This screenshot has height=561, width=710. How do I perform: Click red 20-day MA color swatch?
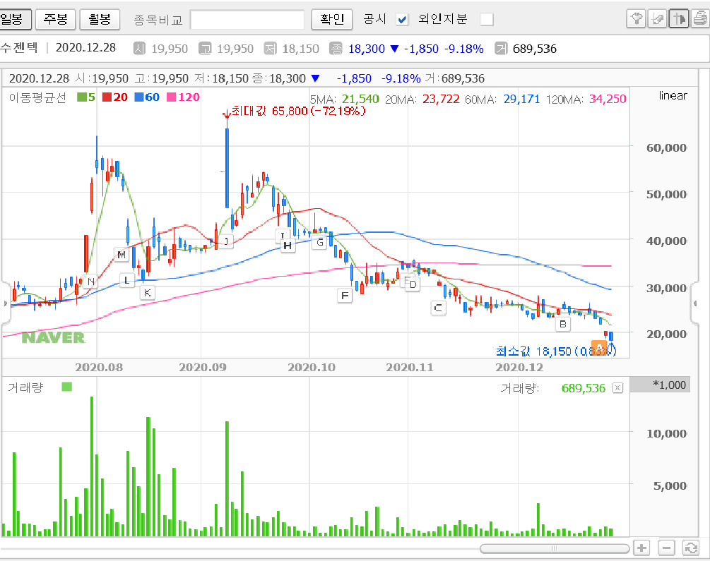tap(107, 97)
